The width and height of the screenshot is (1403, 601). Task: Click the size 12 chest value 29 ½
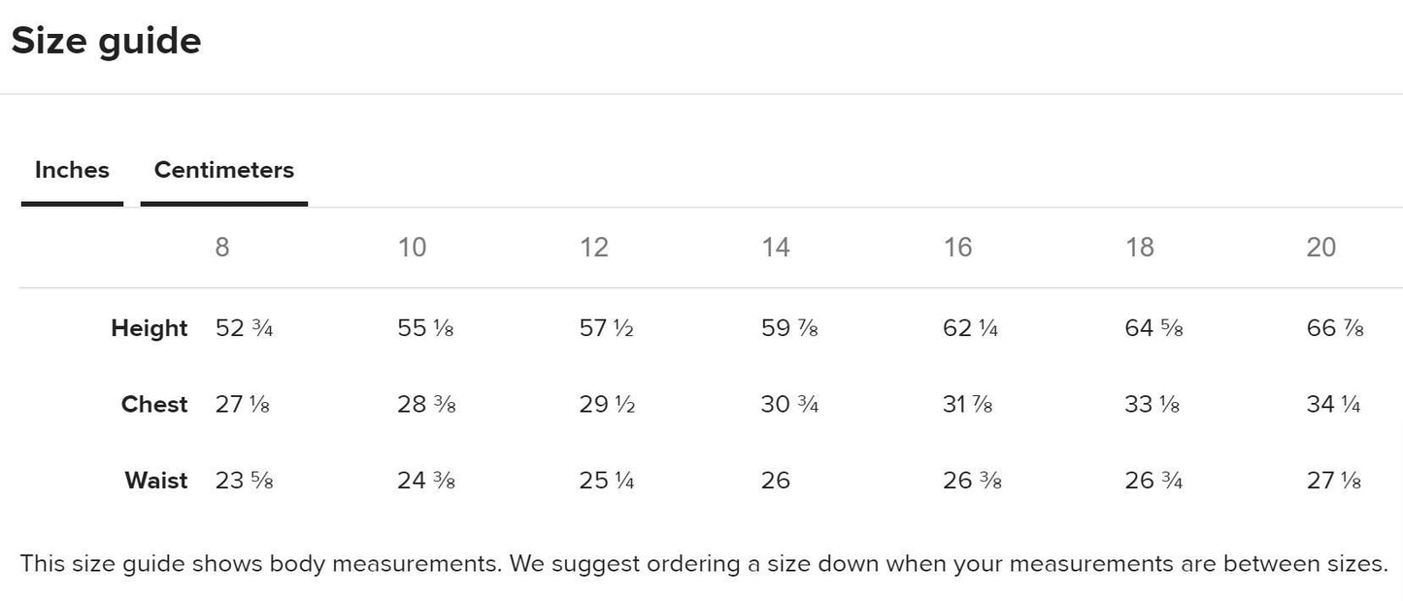point(607,404)
